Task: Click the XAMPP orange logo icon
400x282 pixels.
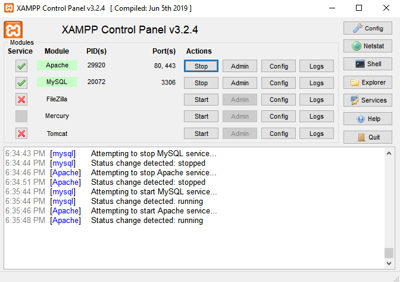Action: click(x=13, y=30)
